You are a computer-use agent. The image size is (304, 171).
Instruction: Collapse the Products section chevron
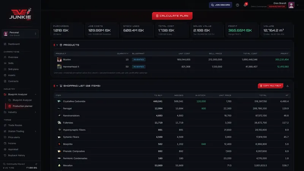coord(57,45)
